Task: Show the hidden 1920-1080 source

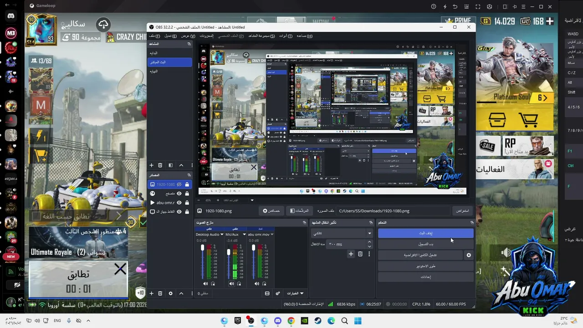Action: pos(179,184)
